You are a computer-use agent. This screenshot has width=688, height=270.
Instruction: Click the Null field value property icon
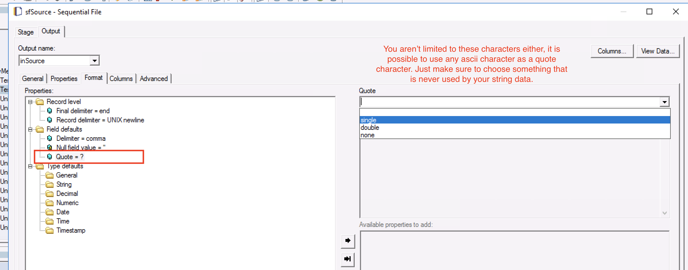50,148
